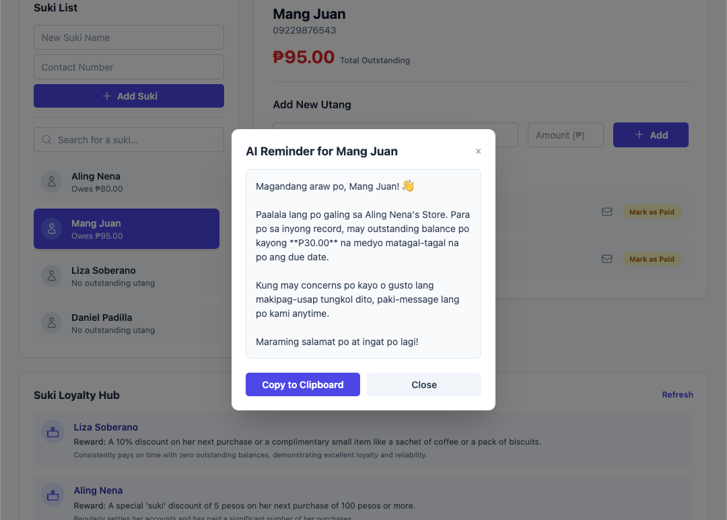Viewport: 727px width, 520px height.
Task: Select Daniel Padilla in the suki list
Action: [x=127, y=323]
